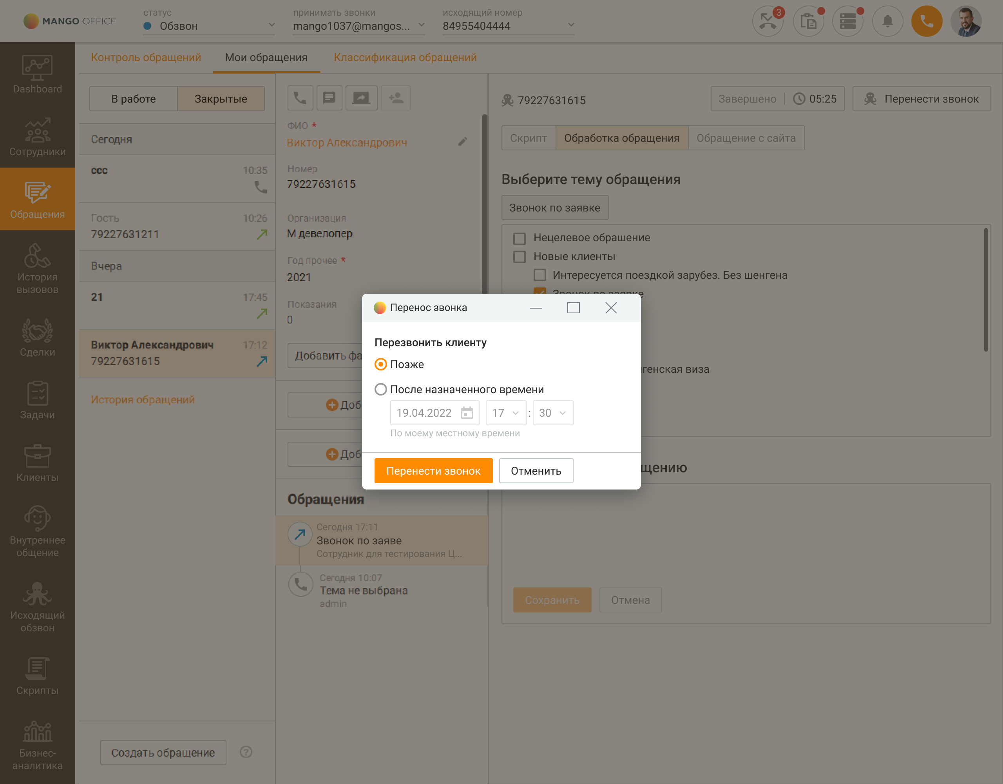Open the Скрипт tab
The image size is (1003, 784).
click(x=529, y=138)
